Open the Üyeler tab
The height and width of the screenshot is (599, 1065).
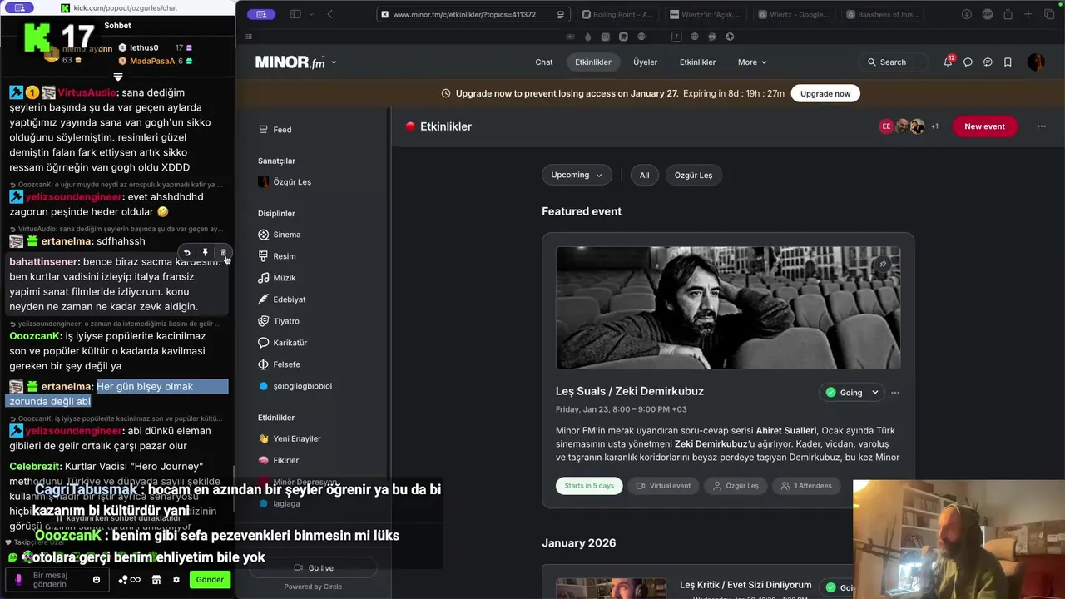(x=645, y=62)
